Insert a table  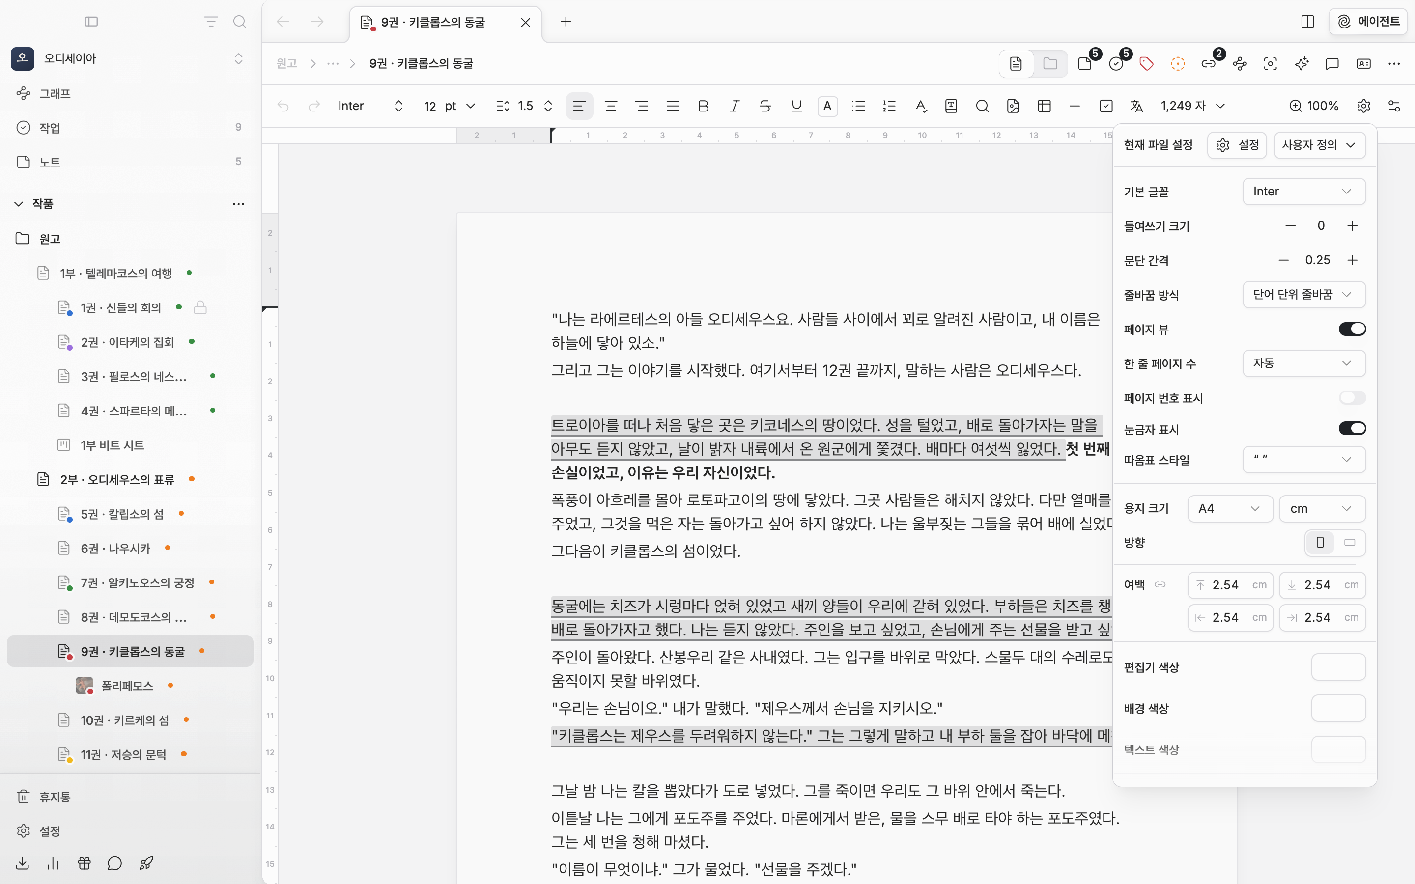[1044, 106]
